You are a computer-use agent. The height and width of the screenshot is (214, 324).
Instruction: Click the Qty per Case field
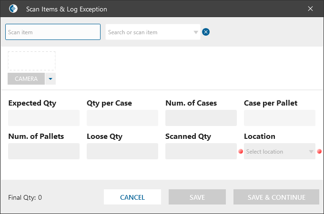[122, 118]
